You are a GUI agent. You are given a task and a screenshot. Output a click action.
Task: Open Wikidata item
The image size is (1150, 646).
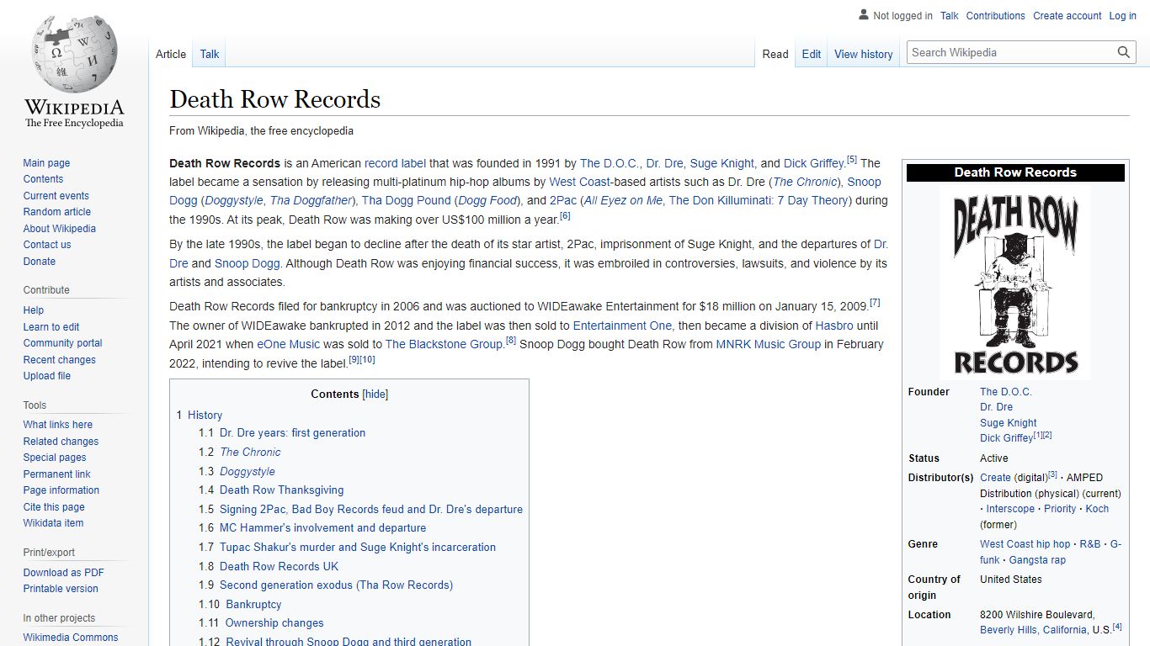[x=53, y=523]
